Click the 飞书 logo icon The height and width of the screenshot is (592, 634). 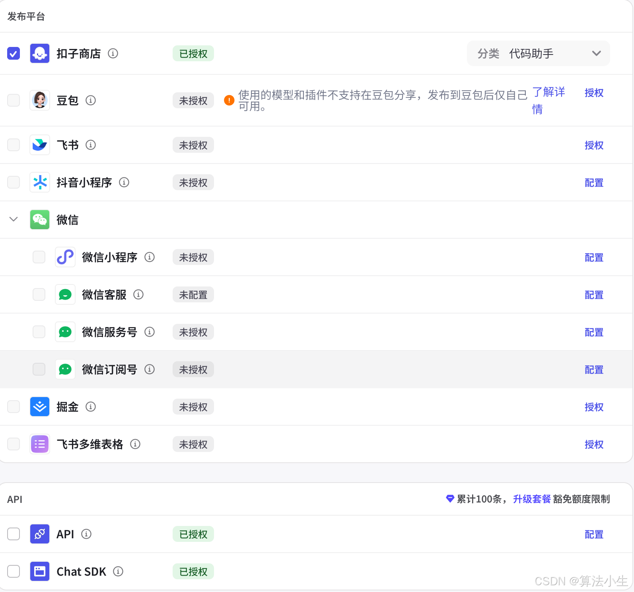[40, 145]
